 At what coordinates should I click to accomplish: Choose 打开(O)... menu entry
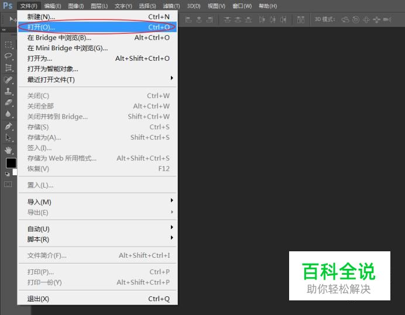pos(97,27)
